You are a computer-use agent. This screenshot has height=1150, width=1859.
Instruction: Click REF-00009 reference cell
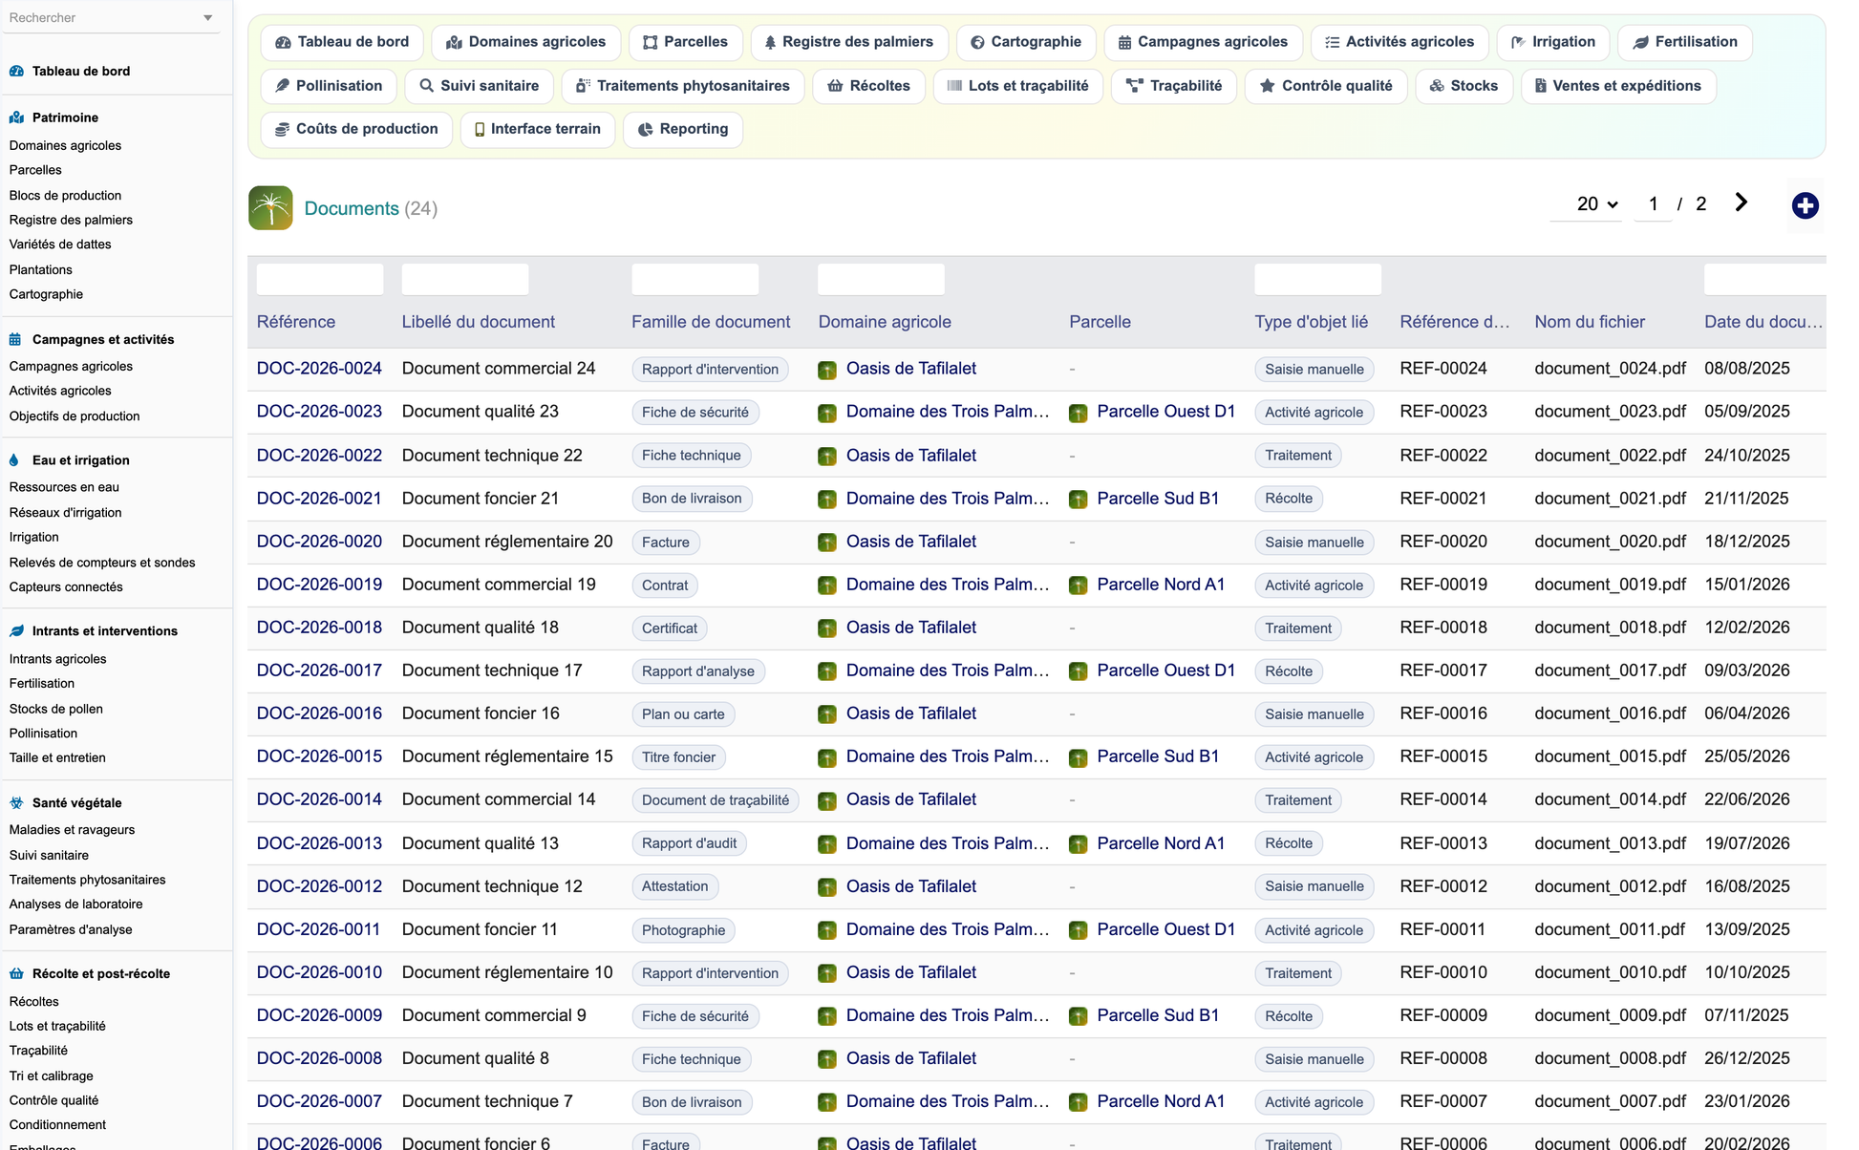pyautogui.click(x=1442, y=1015)
